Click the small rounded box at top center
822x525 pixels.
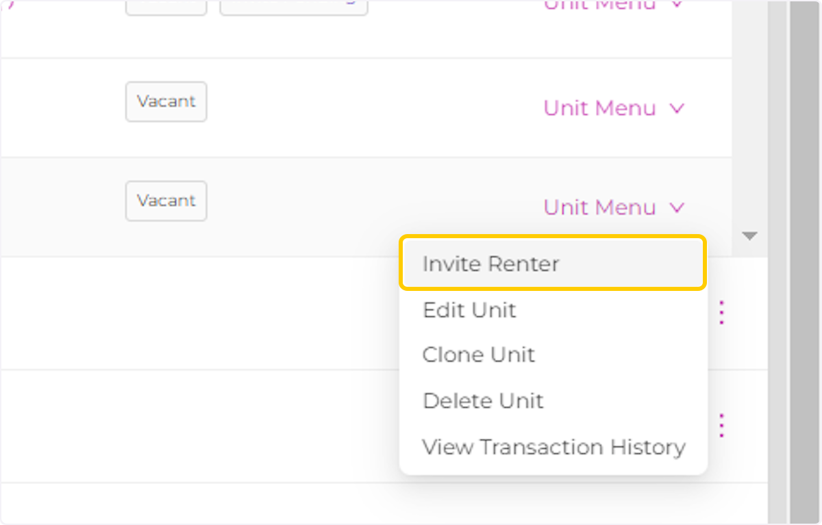(166, 4)
